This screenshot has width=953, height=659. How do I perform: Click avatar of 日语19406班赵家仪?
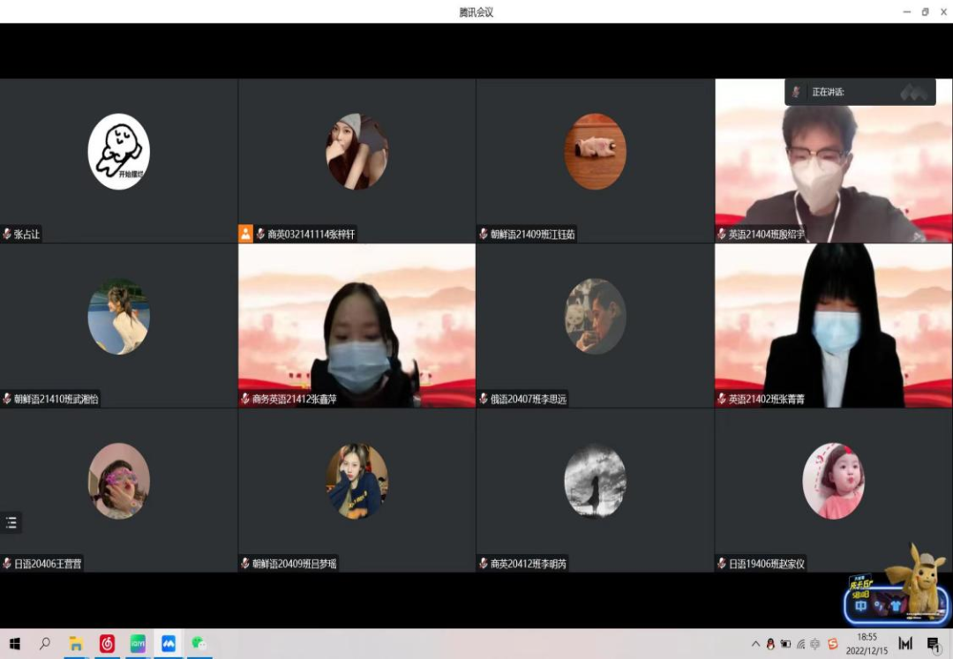click(833, 481)
